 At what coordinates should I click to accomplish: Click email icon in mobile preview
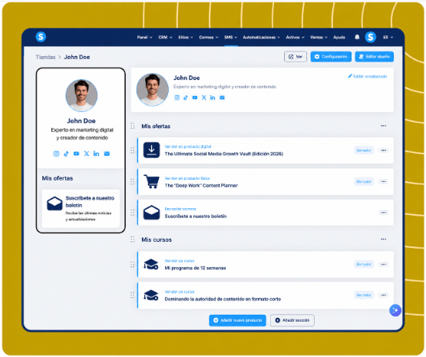pyautogui.click(x=107, y=154)
